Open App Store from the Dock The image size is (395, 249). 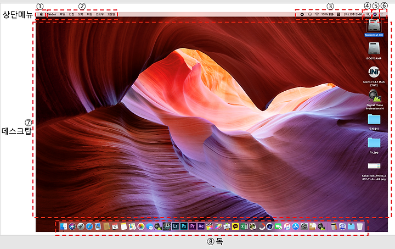point(296,226)
